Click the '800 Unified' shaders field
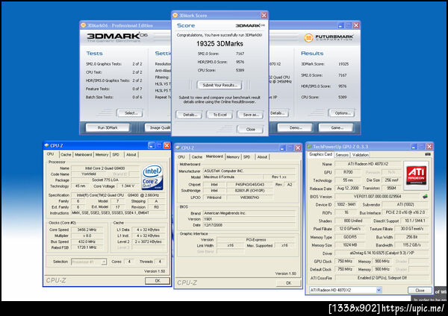The width and height of the screenshot is (448, 316). 353,221
